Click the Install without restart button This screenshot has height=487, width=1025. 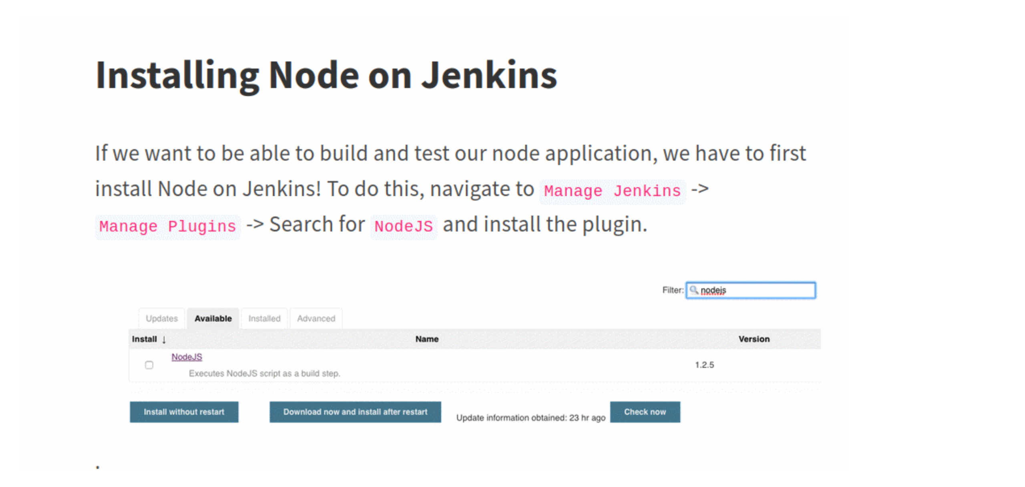click(x=184, y=412)
